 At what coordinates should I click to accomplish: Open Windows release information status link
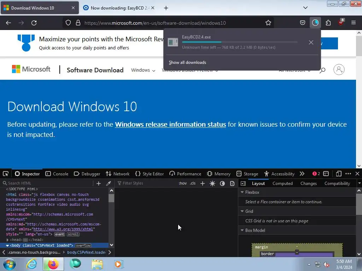coord(170,125)
